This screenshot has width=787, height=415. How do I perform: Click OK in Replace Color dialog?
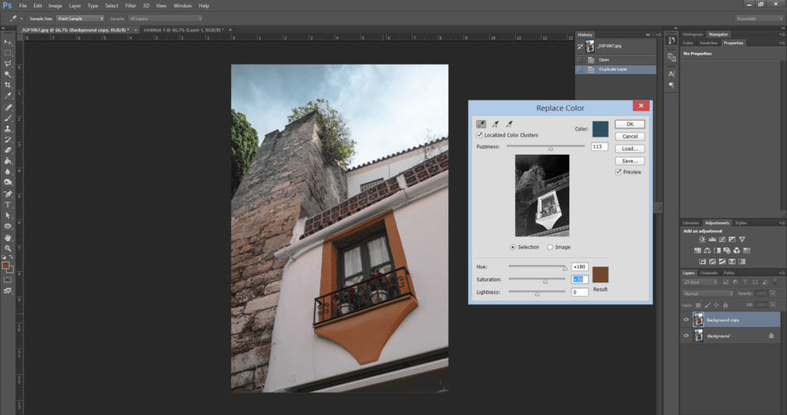630,124
